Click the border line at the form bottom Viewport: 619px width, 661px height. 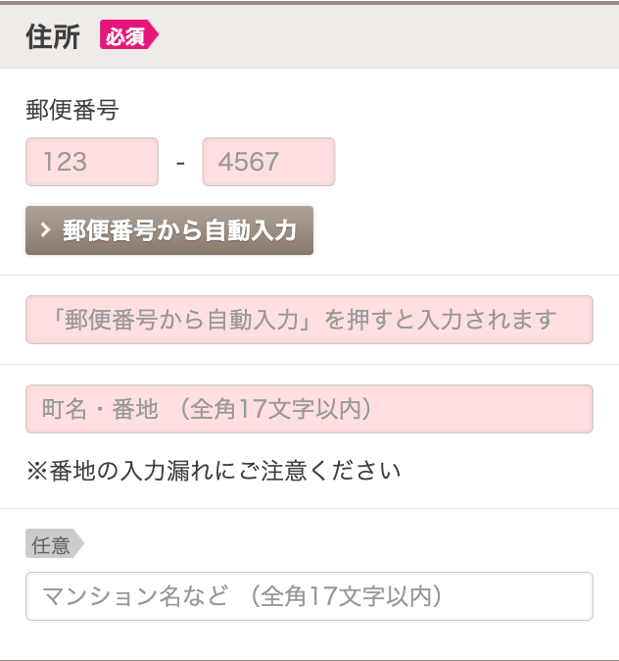pyautogui.click(x=309, y=660)
